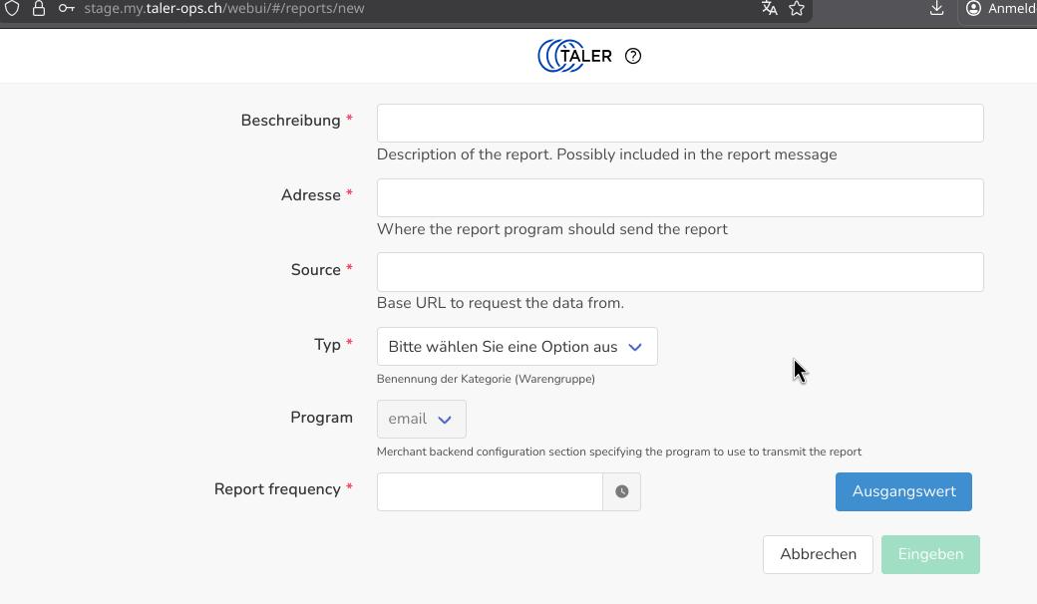This screenshot has width=1037, height=604.
Task: Expand the Typ dropdown
Action: tap(517, 347)
